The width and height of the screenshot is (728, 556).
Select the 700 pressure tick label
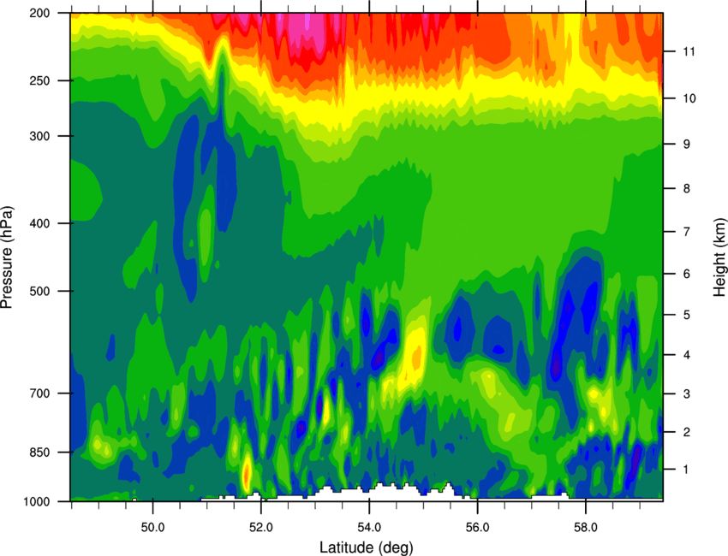pos(40,393)
